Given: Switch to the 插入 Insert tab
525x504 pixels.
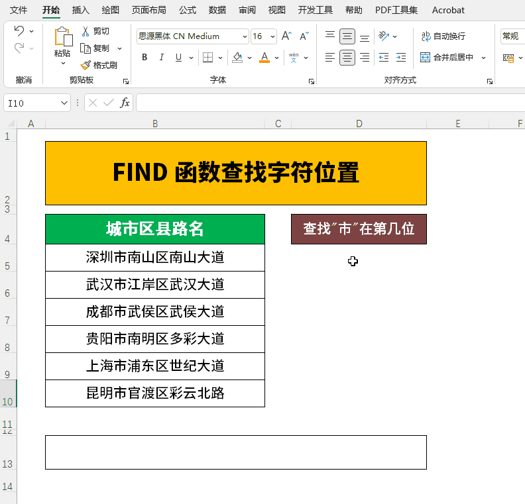Looking at the screenshot, I should pos(80,10).
